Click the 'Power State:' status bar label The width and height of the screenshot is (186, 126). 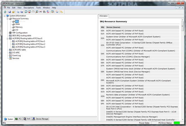coord(144,123)
